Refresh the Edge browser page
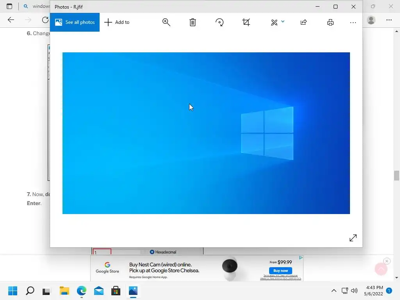Image resolution: width=400 pixels, height=300 pixels. click(45, 20)
